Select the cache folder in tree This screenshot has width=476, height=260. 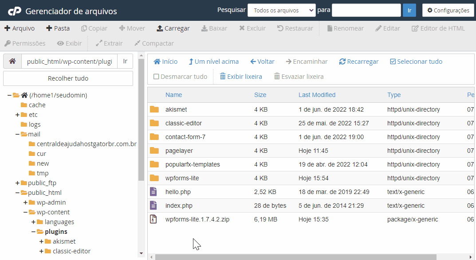(33, 105)
